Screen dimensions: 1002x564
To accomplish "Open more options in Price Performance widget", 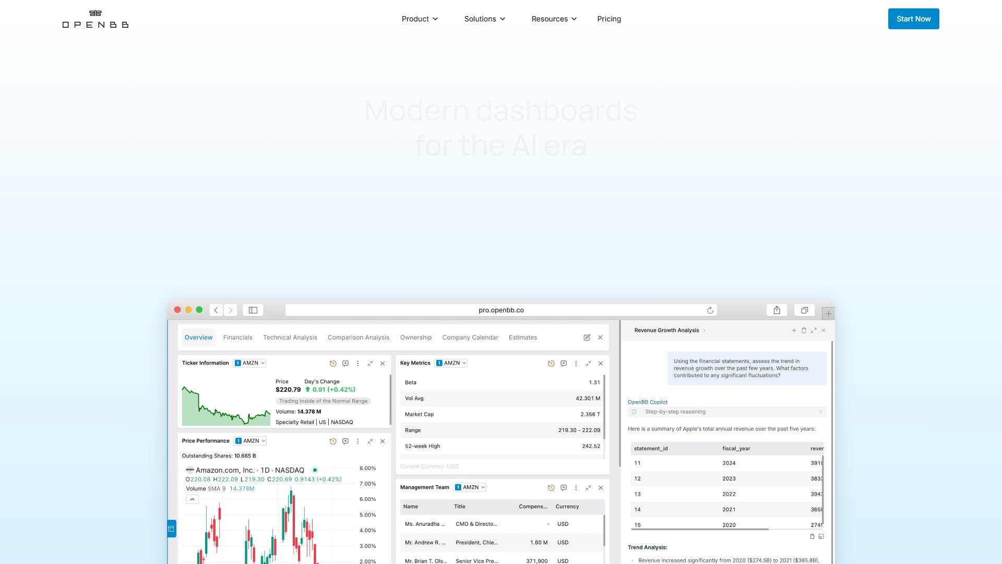I will (x=357, y=441).
